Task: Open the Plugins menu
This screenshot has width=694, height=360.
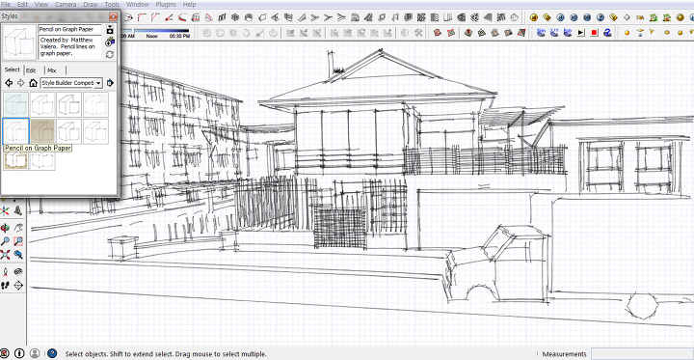Action: coord(166,5)
